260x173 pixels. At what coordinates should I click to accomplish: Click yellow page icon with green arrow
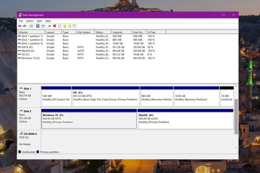[65, 26]
